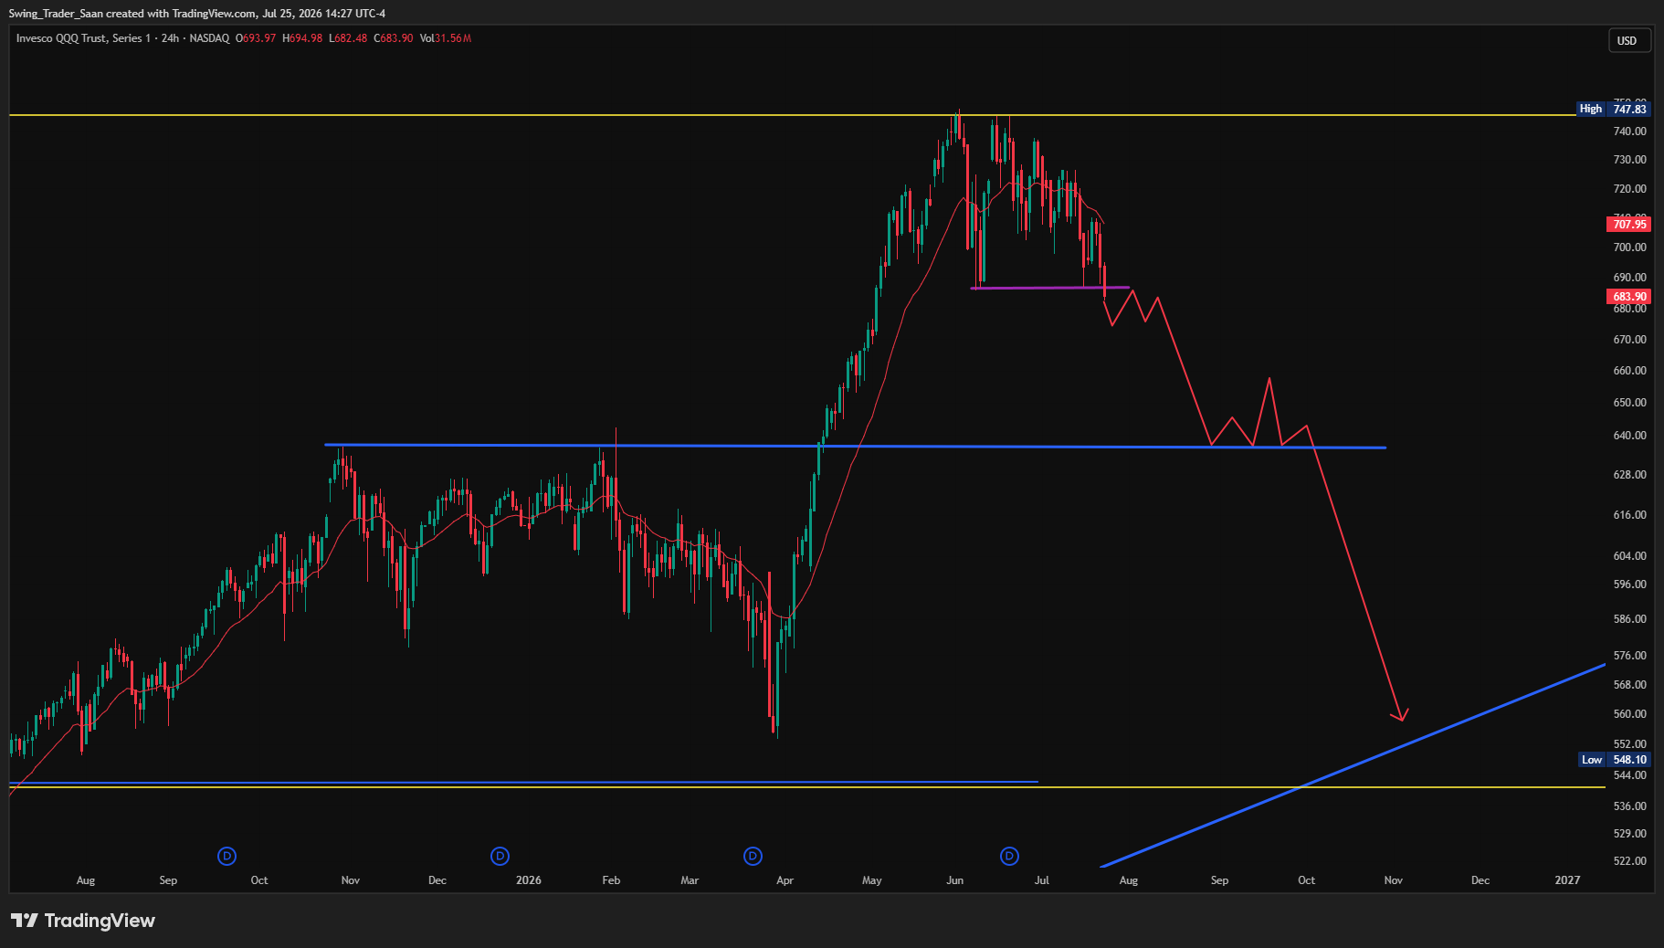Screen dimensions: 1664x948
Task: Click the 2027 label on time axis
Action: [x=1567, y=880]
